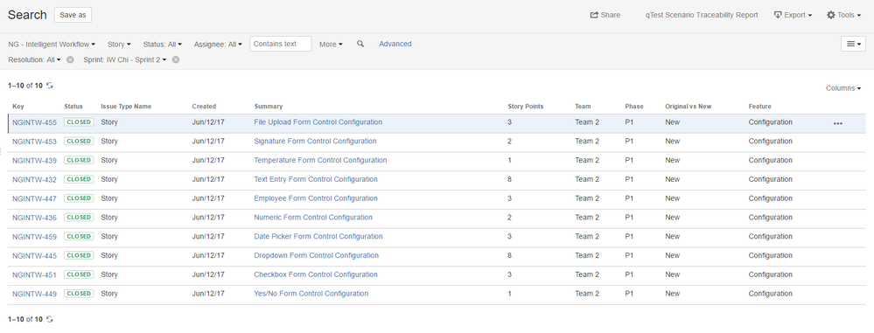This screenshot has height=333, width=874.
Task: Click the CLOSED status badge for NGINTW-453
Action: (79, 141)
